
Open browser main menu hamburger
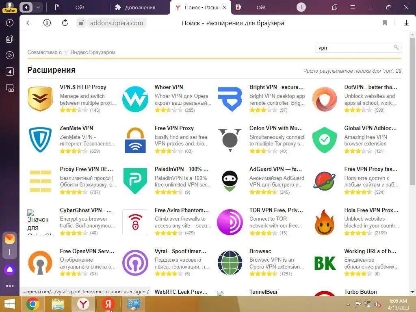coord(353,7)
